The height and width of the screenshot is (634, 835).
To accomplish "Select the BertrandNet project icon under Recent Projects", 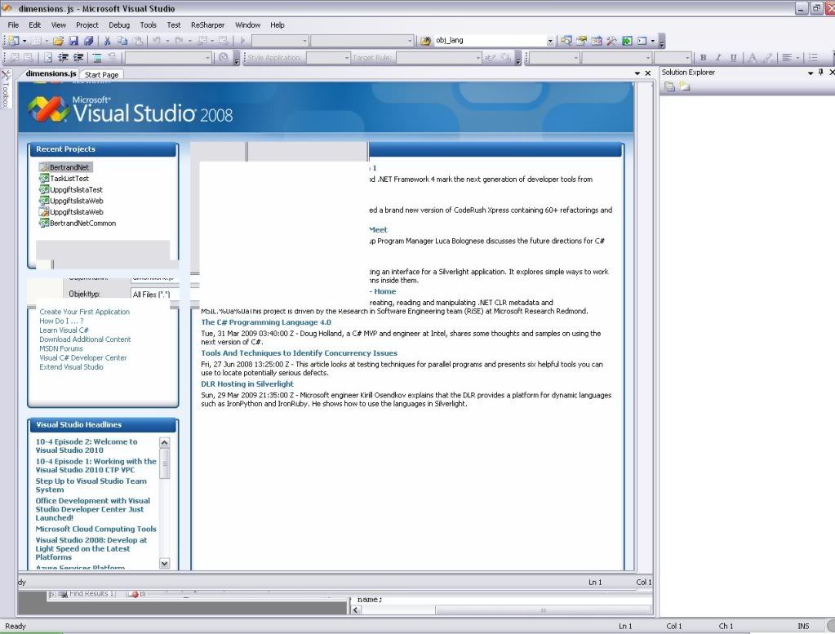I will tap(45, 166).
